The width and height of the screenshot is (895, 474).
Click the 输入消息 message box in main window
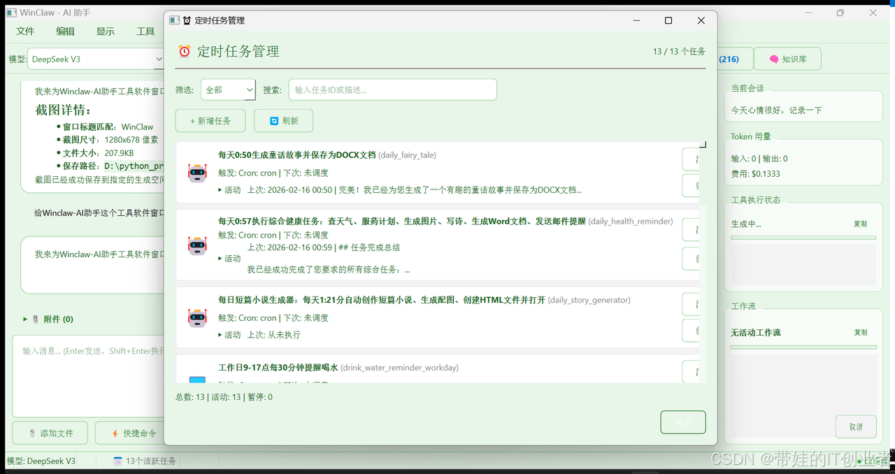point(88,376)
